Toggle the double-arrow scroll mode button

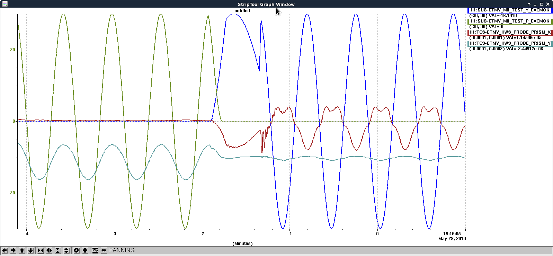tap(104, 250)
